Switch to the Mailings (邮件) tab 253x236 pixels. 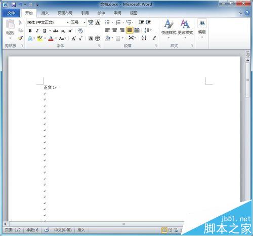click(x=101, y=13)
